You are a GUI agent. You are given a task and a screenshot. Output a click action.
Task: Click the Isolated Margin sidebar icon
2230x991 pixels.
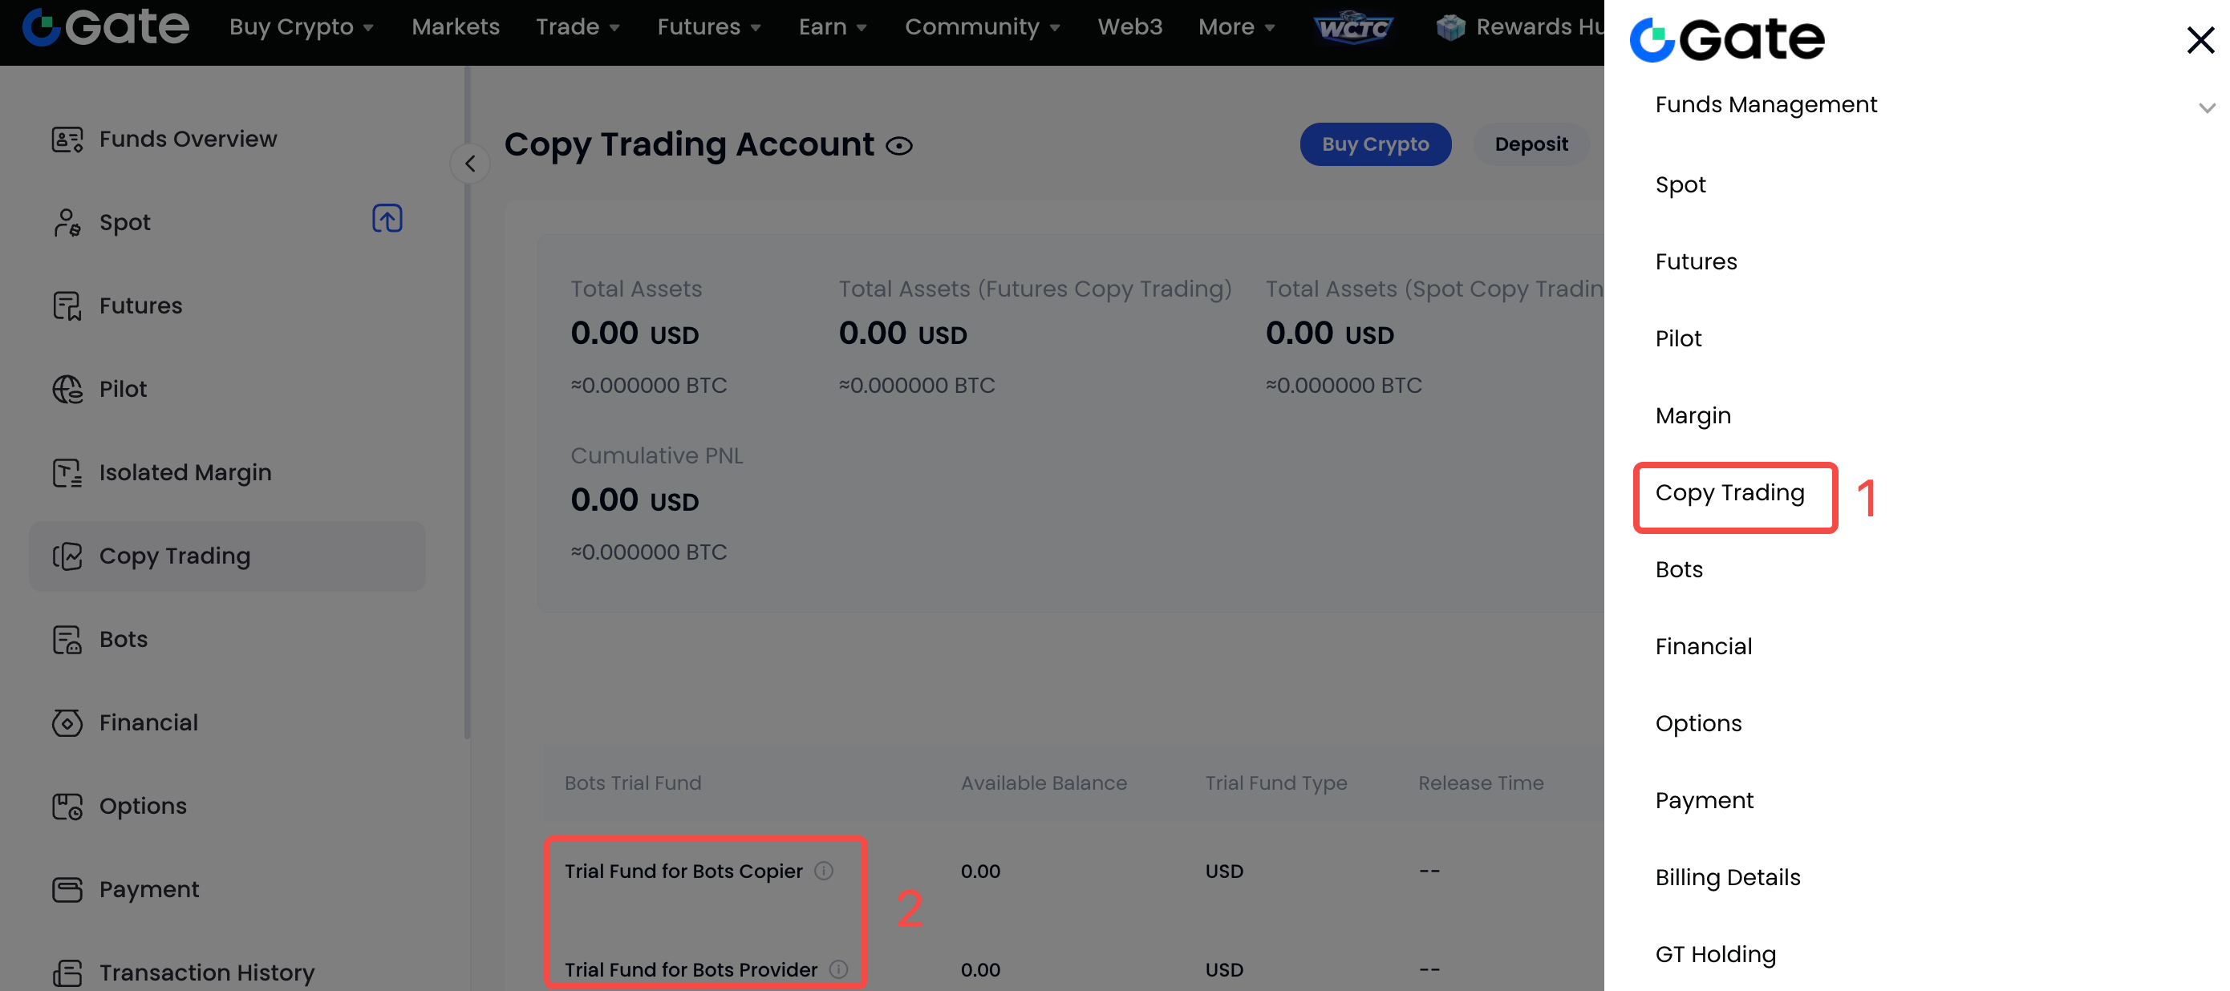[x=67, y=472]
